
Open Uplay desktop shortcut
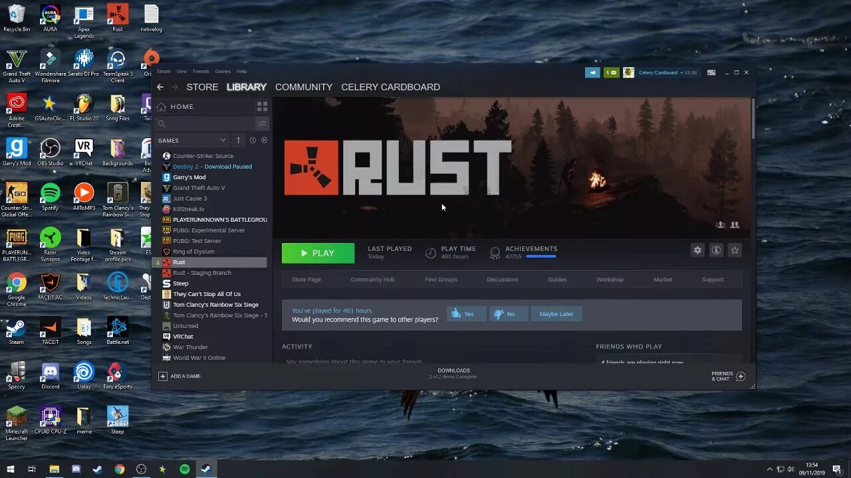pyautogui.click(x=84, y=376)
